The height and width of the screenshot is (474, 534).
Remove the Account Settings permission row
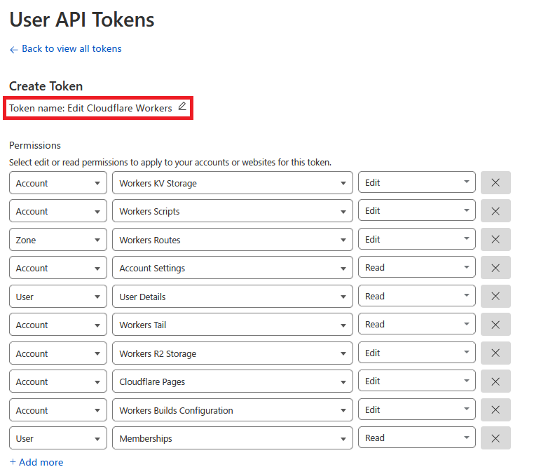495,268
